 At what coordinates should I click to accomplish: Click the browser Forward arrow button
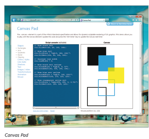[18, 20]
